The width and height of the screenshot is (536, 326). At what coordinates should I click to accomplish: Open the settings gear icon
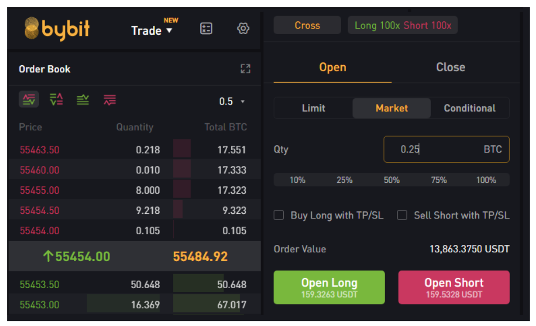click(243, 29)
